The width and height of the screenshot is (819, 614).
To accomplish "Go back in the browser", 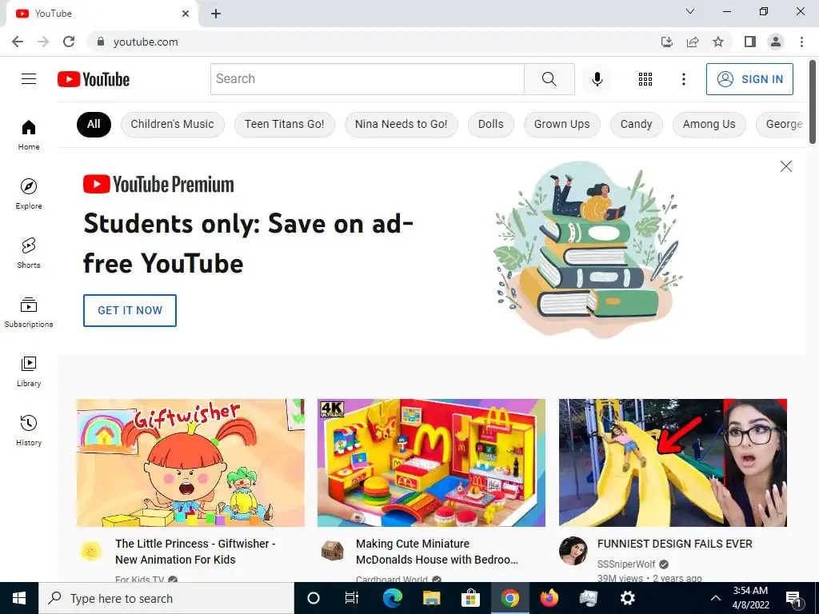I will click(18, 42).
